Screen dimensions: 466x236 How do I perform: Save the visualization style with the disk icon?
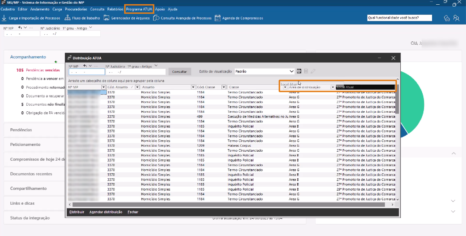tap(299, 71)
